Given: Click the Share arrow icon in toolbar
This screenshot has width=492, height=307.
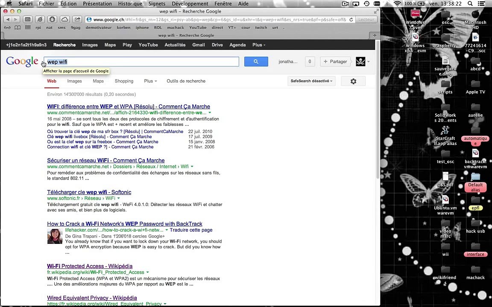Looking at the screenshot, I should (77, 20).
